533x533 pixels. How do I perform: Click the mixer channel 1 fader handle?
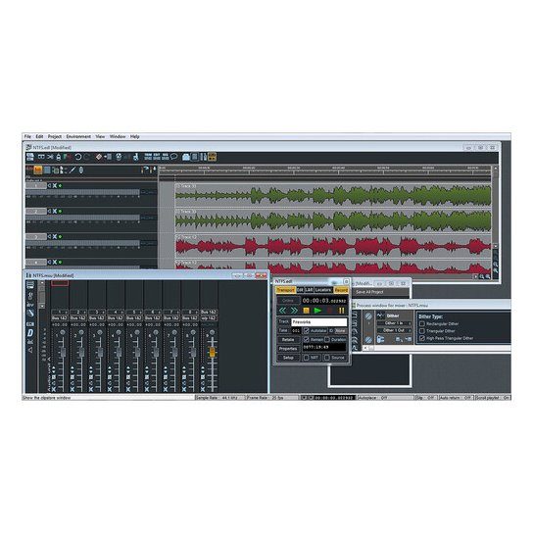(x=63, y=352)
